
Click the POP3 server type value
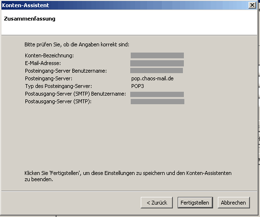[137, 86]
